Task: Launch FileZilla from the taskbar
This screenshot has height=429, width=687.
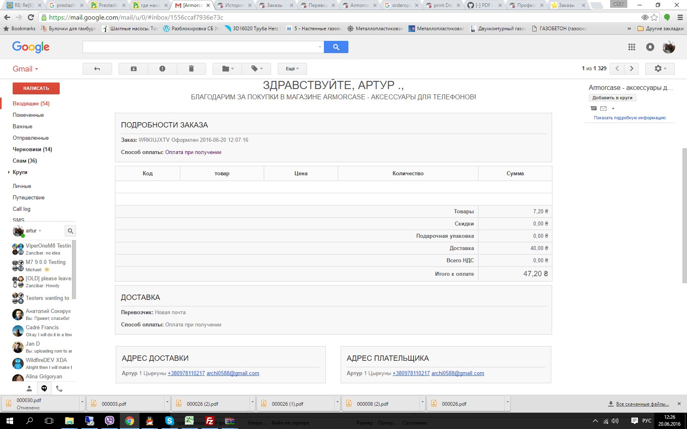Action: pyautogui.click(x=210, y=420)
